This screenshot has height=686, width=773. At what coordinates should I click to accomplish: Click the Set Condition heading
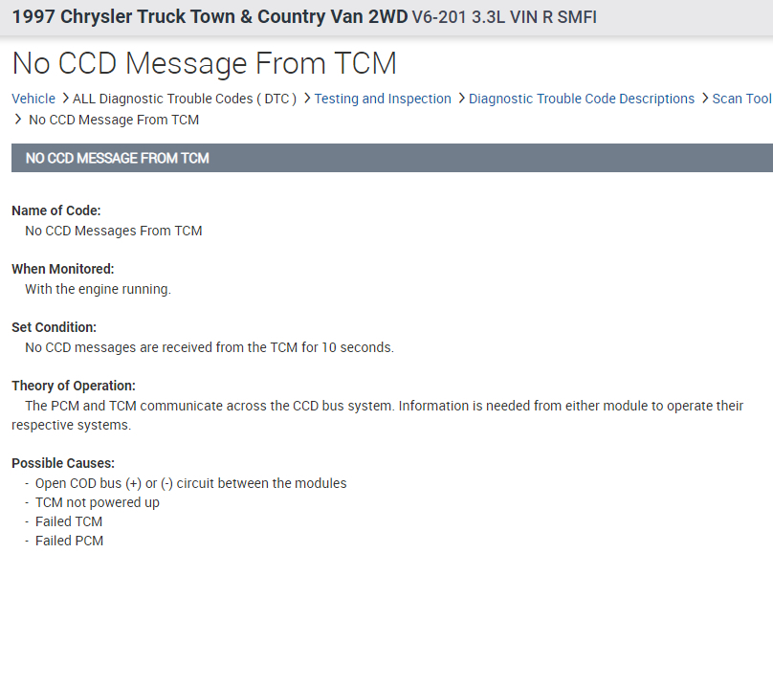pos(55,327)
